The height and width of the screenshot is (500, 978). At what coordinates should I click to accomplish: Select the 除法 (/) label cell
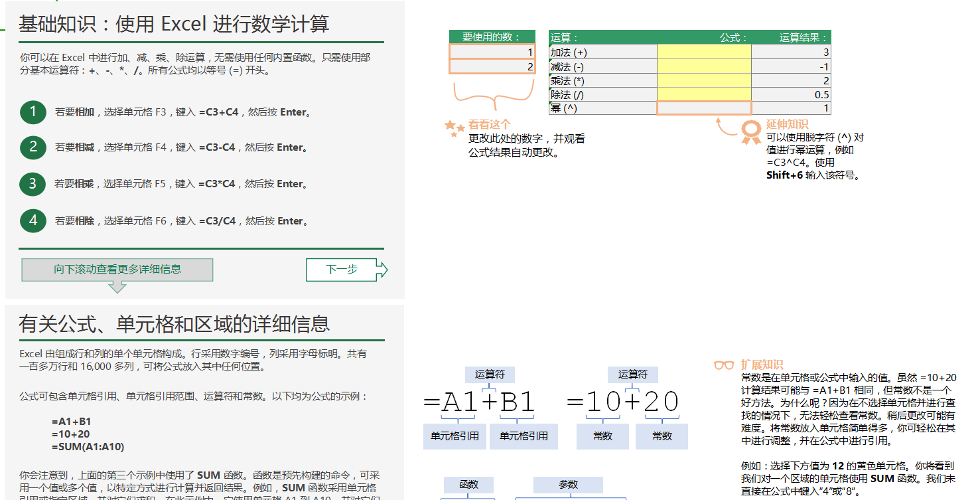click(603, 94)
